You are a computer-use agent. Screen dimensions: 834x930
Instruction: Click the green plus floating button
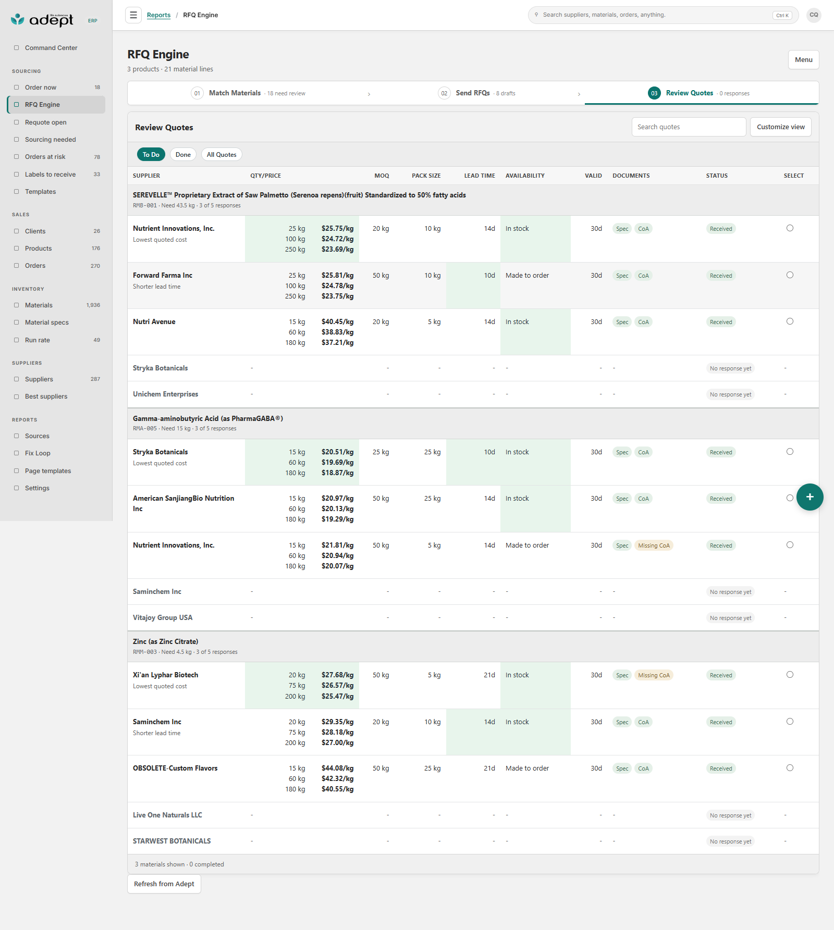[810, 497]
